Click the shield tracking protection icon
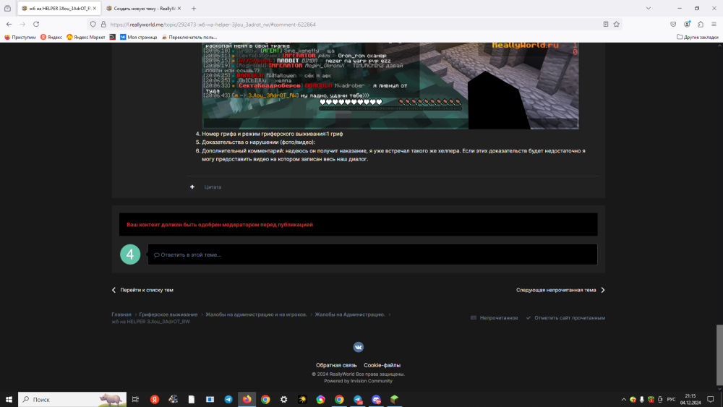 93,25
